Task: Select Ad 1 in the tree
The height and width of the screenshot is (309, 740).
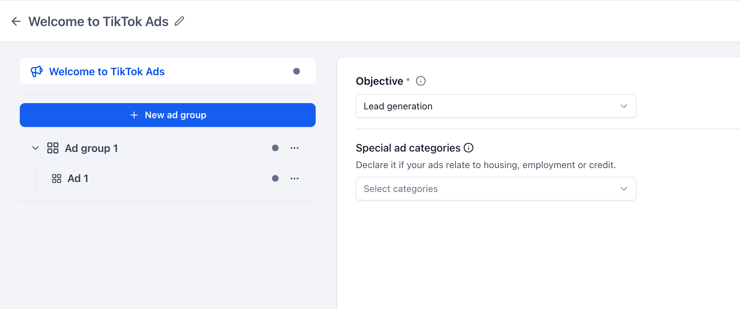Action: (x=78, y=178)
